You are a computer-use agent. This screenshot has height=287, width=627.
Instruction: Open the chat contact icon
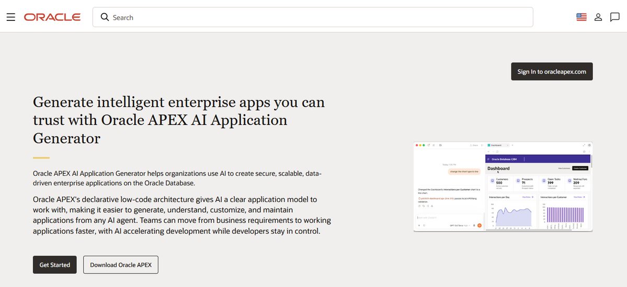[x=614, y=17]
